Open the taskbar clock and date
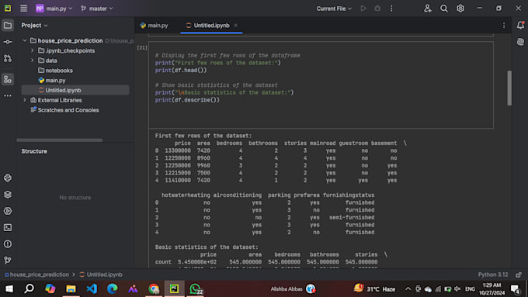Image resolution: width=528 pixels, height=297 pixels. tap(492, 289)
